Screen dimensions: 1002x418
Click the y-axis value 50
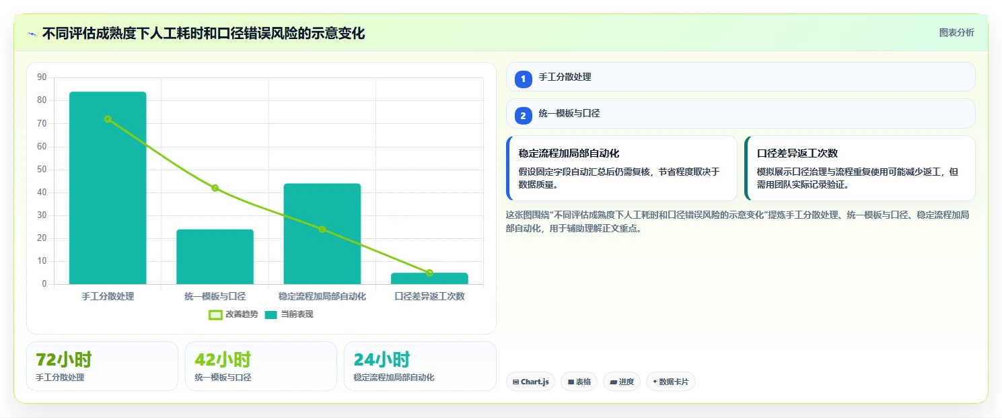click(x=42, y=169)
